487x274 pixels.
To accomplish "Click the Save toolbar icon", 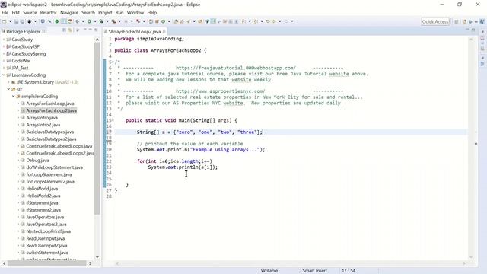I will pos(17,21).
